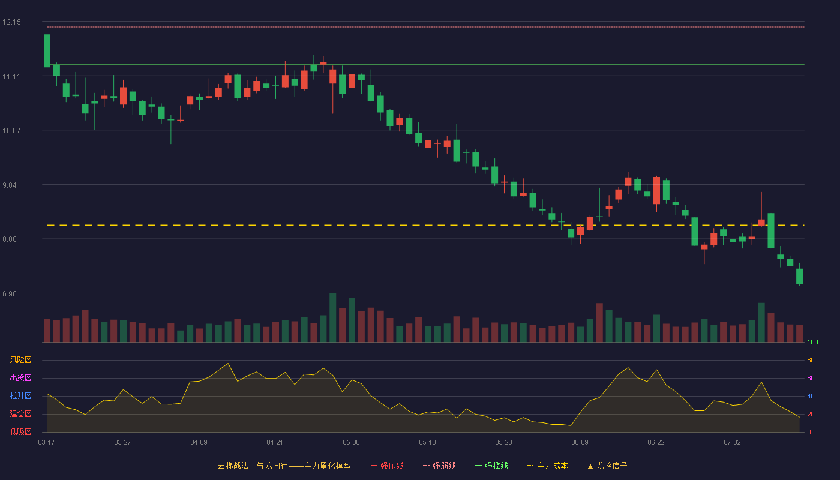This screenshot has height=480, width=840.
Task: Click the 07-02 date axis label
Action: pyautogui.click(x=732, y=442)
